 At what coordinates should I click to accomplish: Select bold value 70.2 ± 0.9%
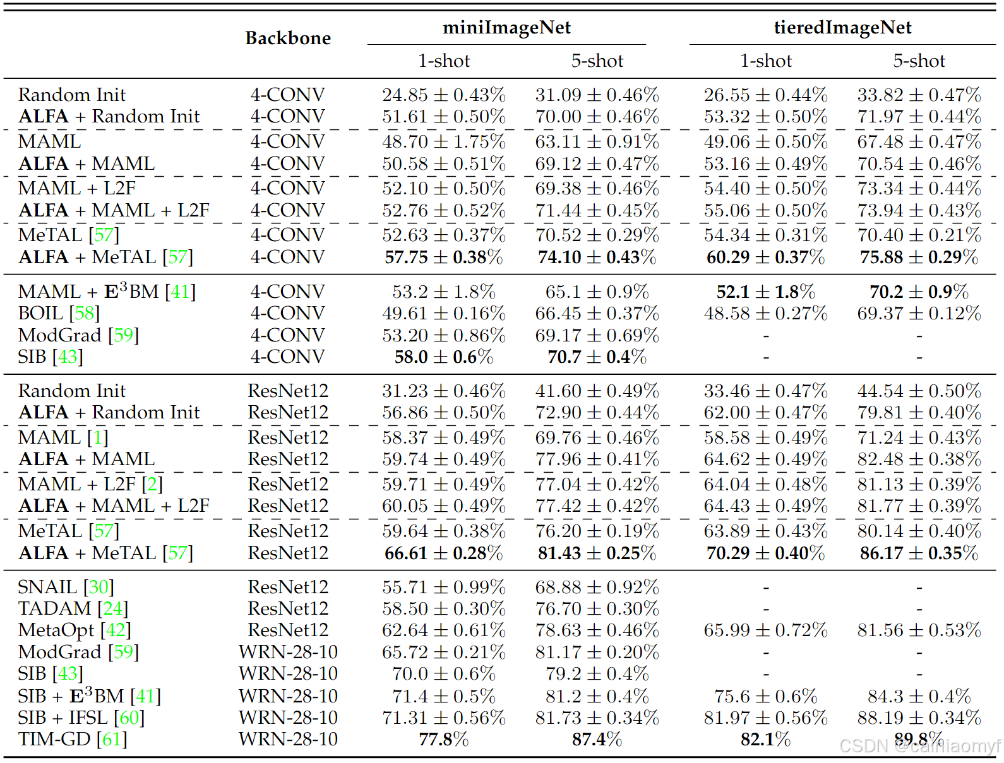pyautogui.click(x=919, y=292)
